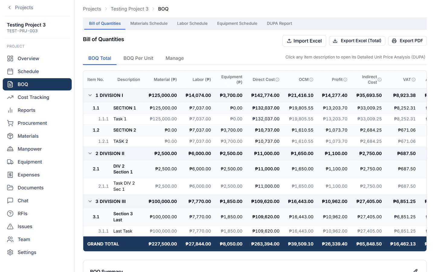This screenshot has width=435, height=272.
Task: Click the Schedule calendar icon
Action: click(x=10, y=72)
